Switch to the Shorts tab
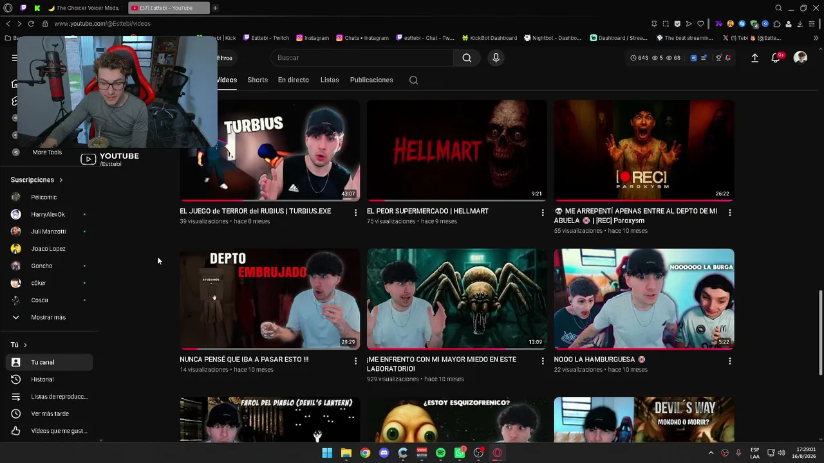824x463 pixels. [257, 80]
